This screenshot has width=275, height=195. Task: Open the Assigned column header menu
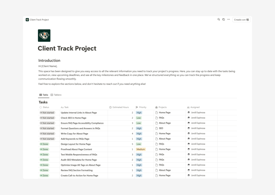point(195,107)
